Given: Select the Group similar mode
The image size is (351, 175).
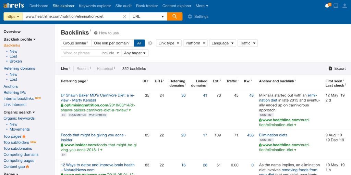Looking at the screenshot, I should point(76,43).
